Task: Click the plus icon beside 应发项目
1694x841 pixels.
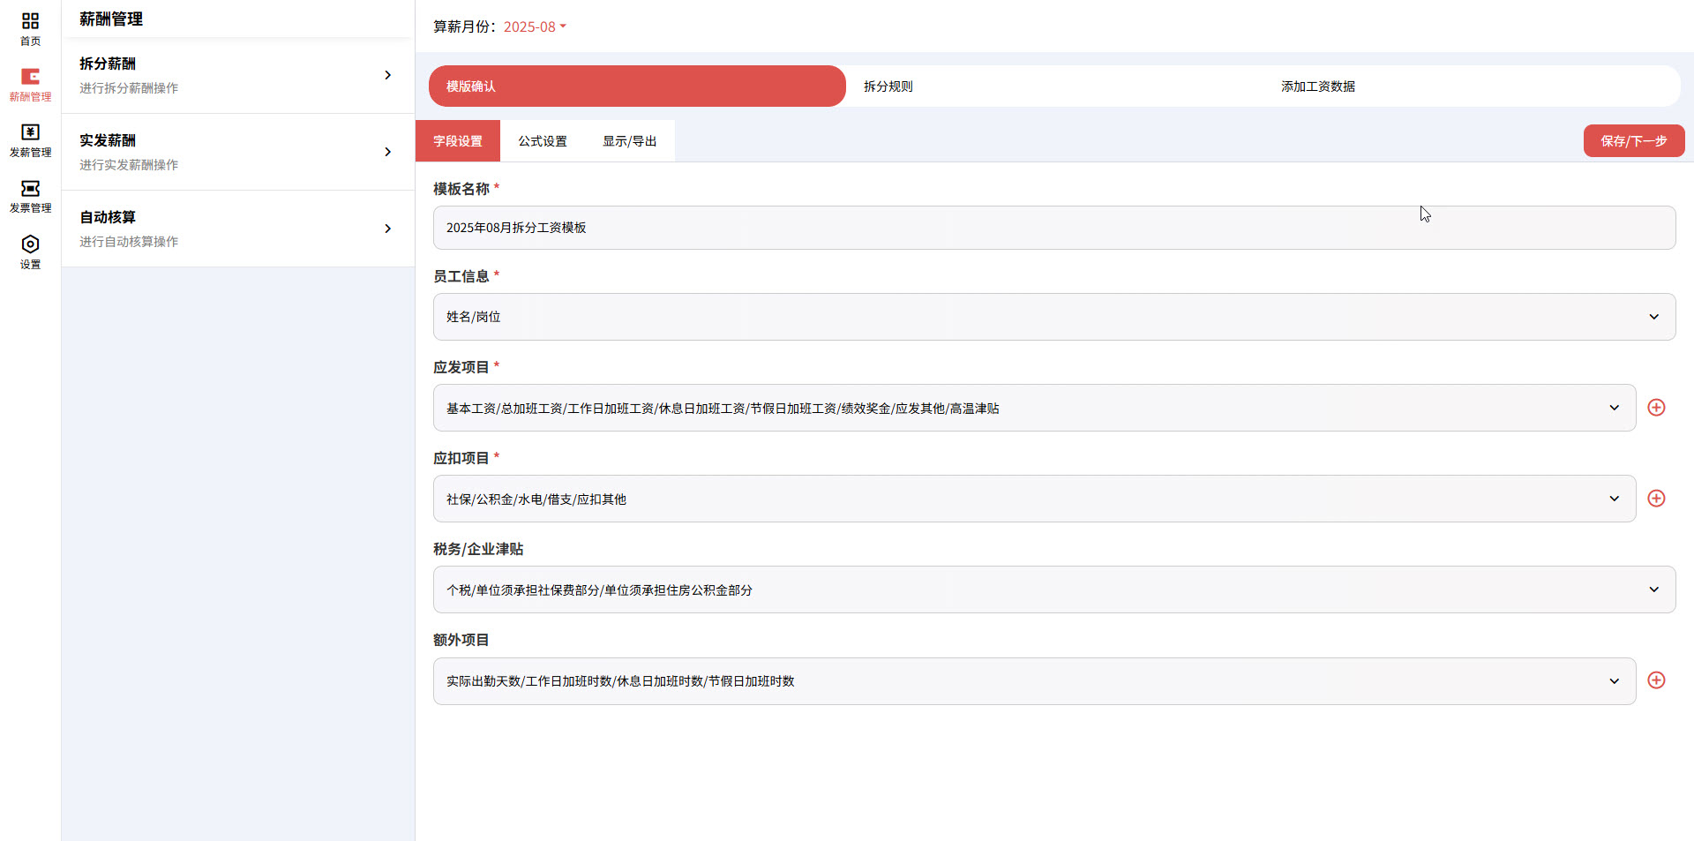Action: 1656,408
